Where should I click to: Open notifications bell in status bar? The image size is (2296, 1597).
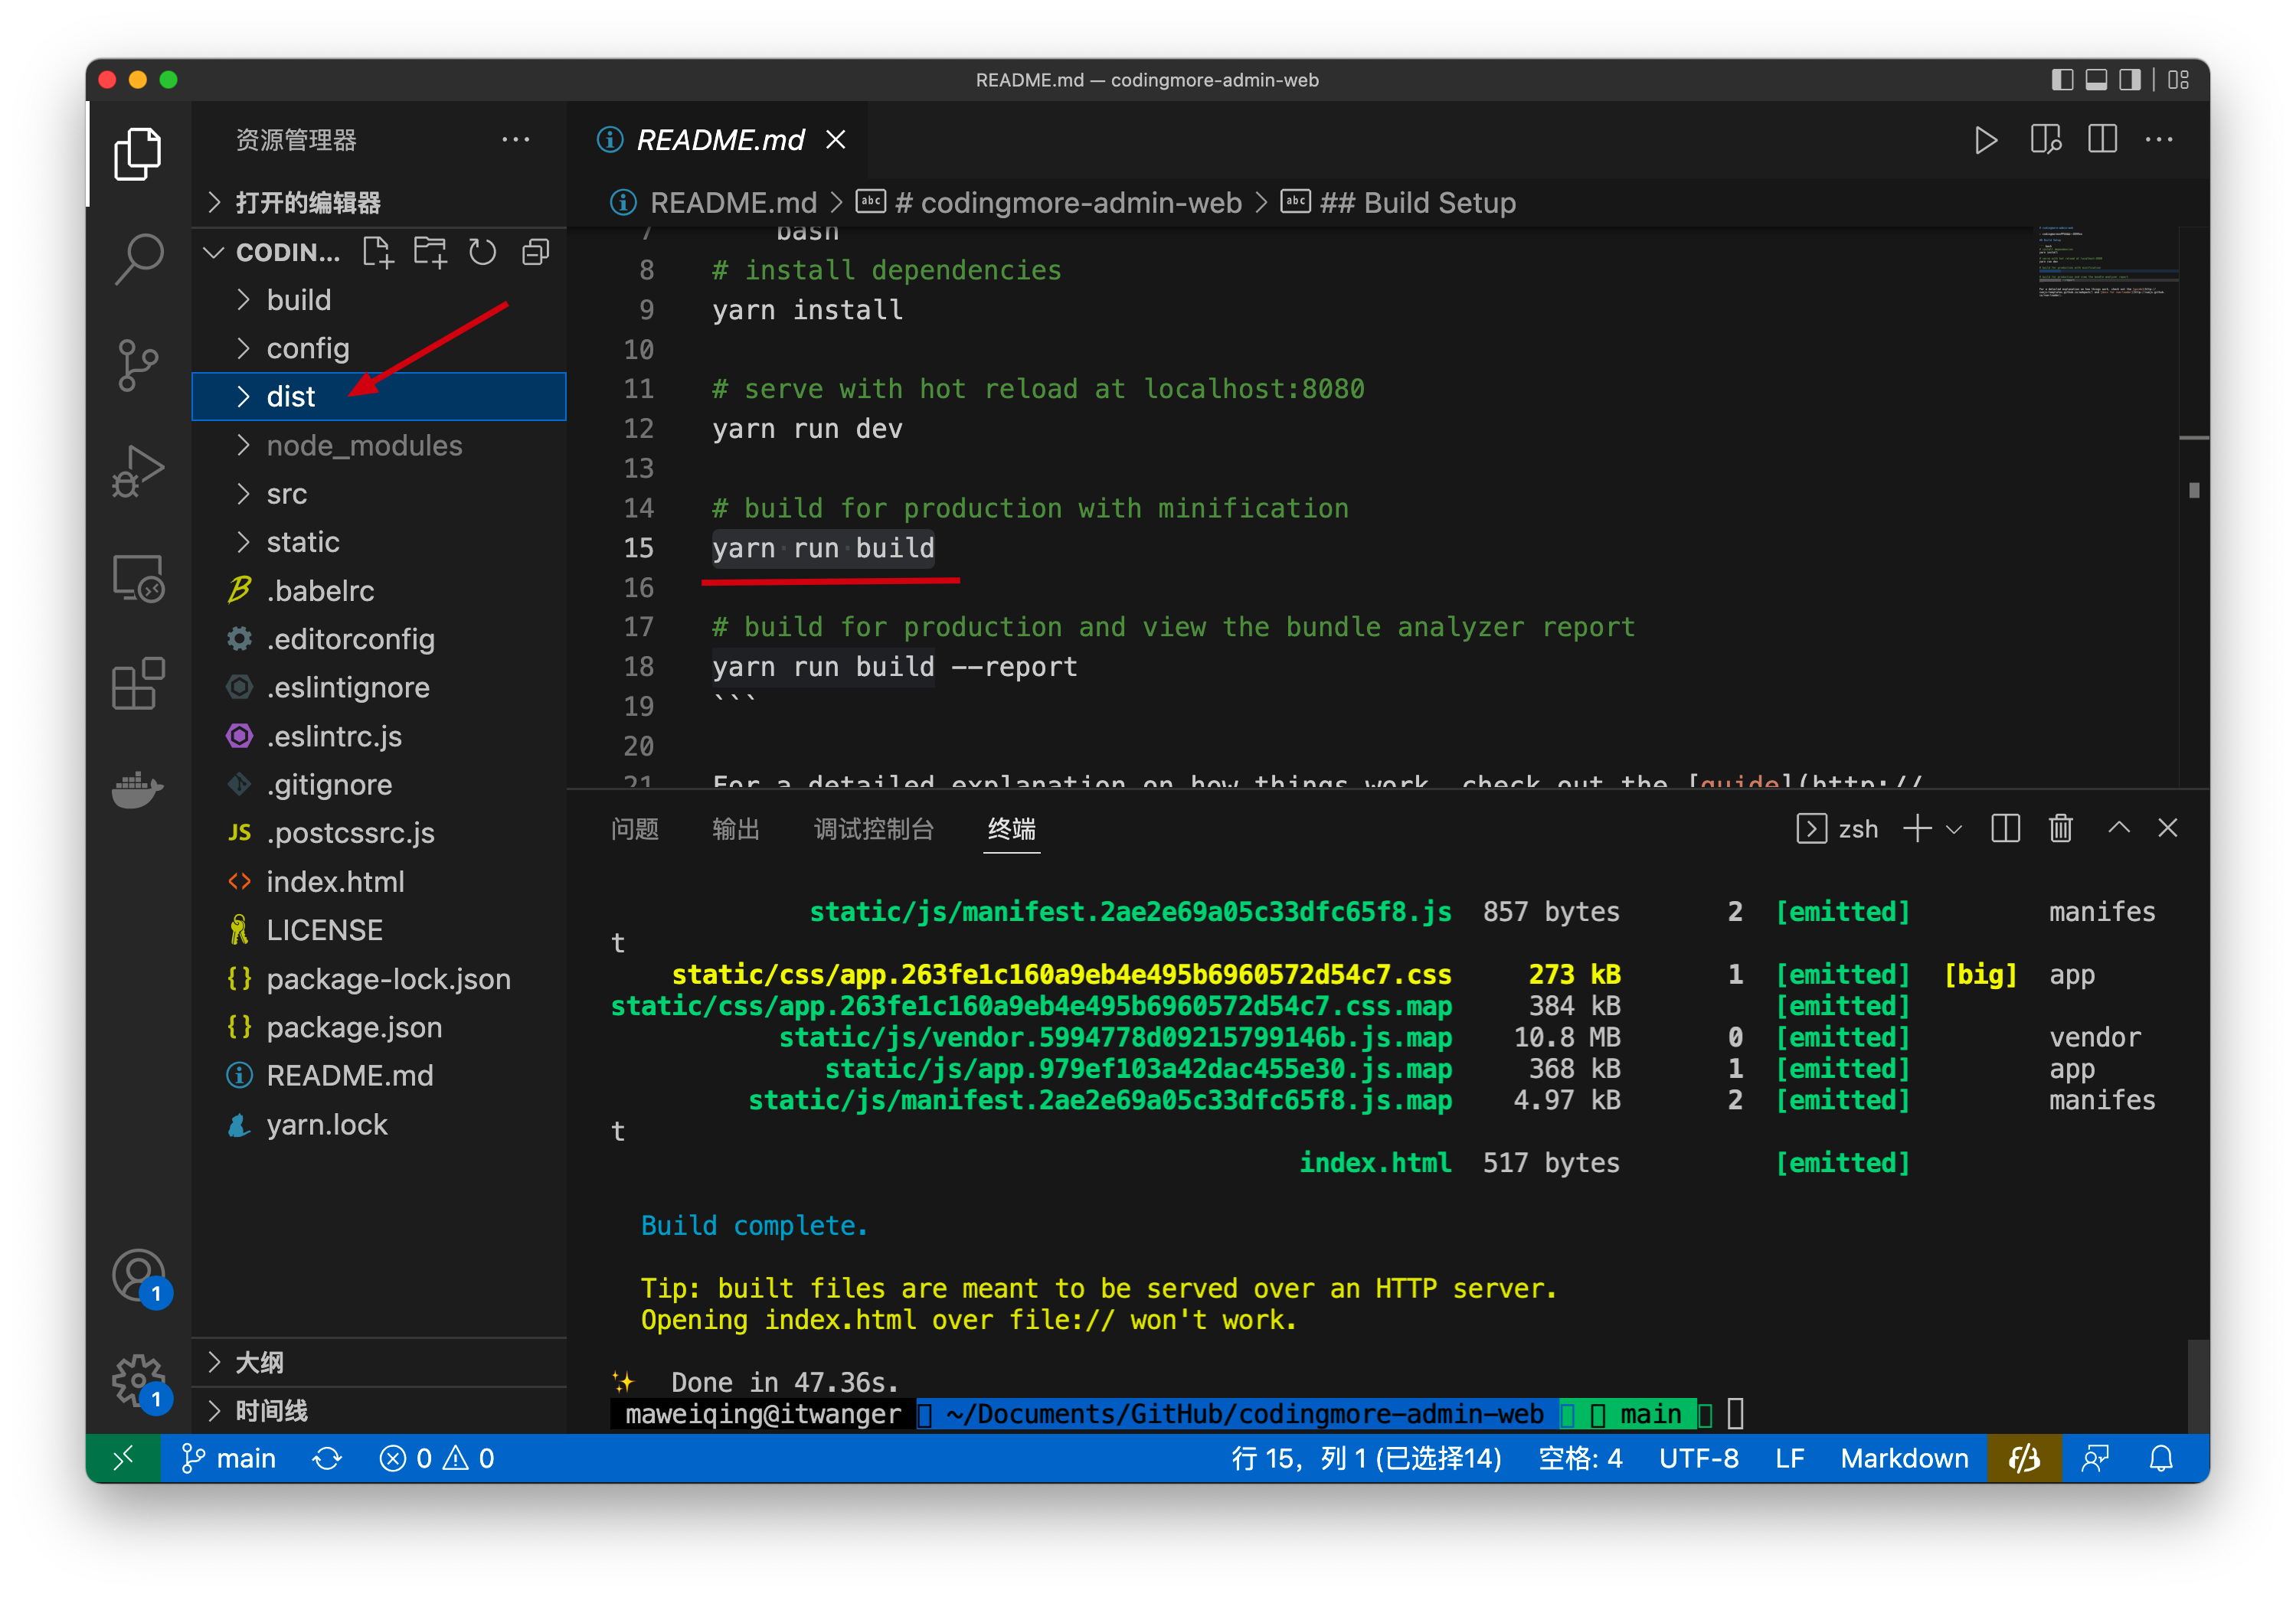click(x=2161, y=1459)
